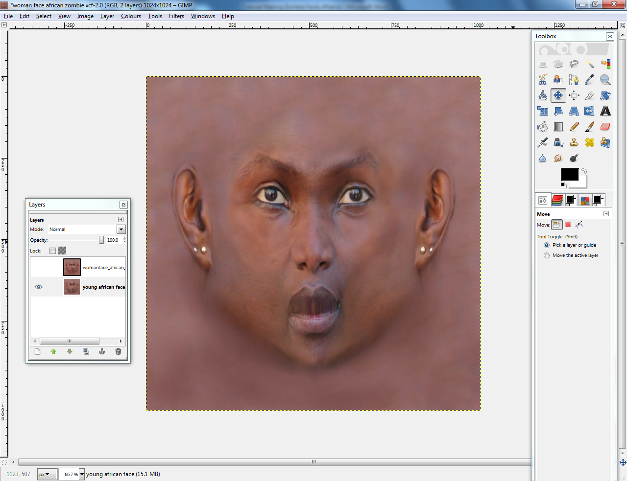627x481 pixels.
Task: Set Move mode to selection
Action: pos(568,225)
